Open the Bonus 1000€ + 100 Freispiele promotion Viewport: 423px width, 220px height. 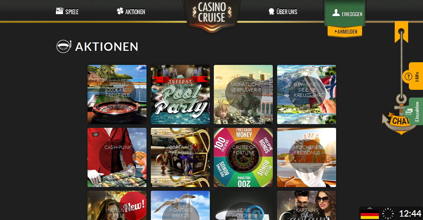click(x=117, y=95)
